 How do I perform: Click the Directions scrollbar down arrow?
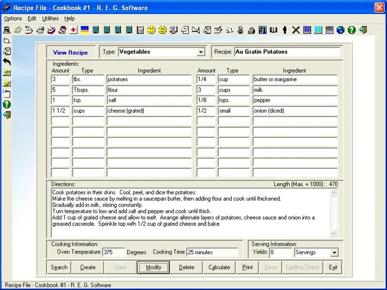click(333, 233)
